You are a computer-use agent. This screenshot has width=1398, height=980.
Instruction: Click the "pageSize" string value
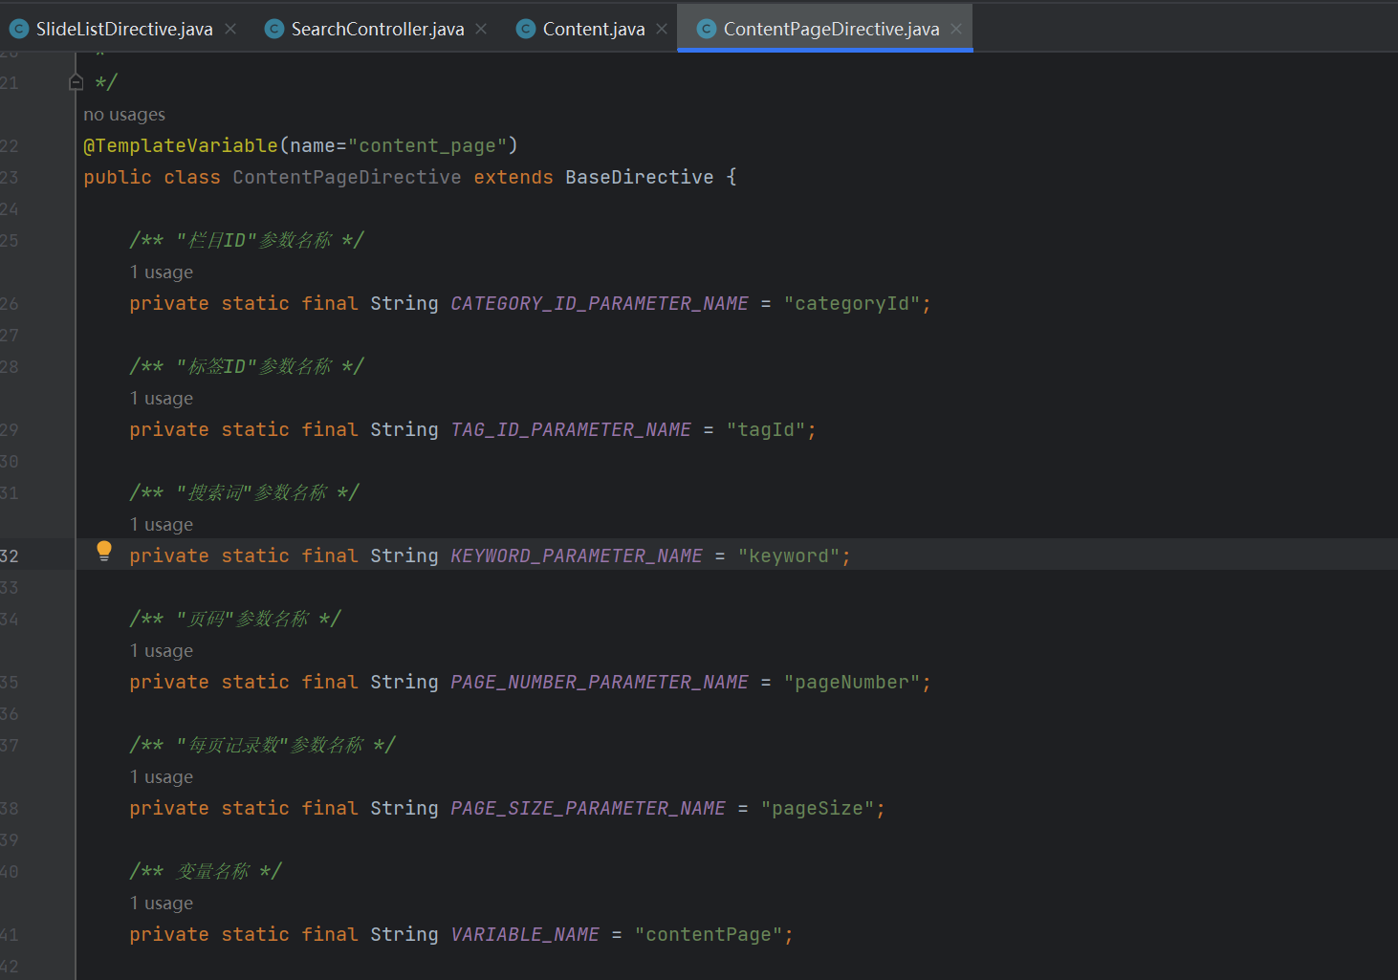pyautogui.click(x=818, y=808)
